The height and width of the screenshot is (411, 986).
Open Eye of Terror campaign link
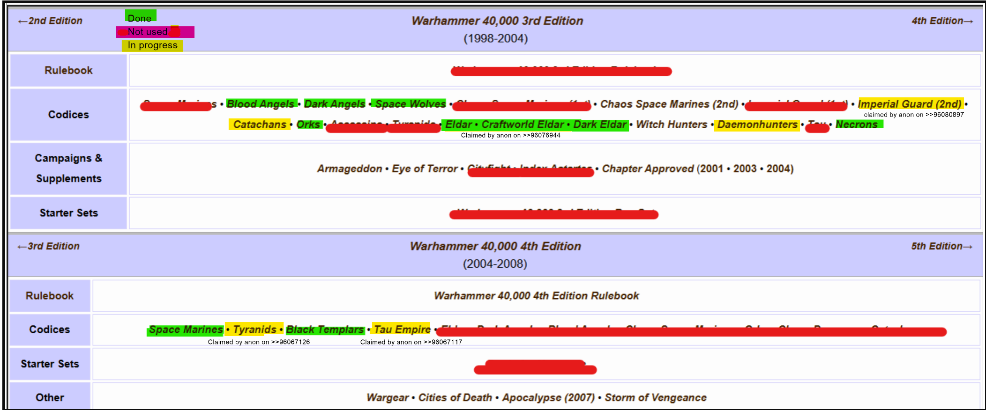(425, 169)
